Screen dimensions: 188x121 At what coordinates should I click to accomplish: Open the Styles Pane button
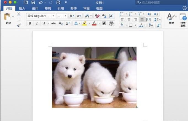(x=183, y=20)
